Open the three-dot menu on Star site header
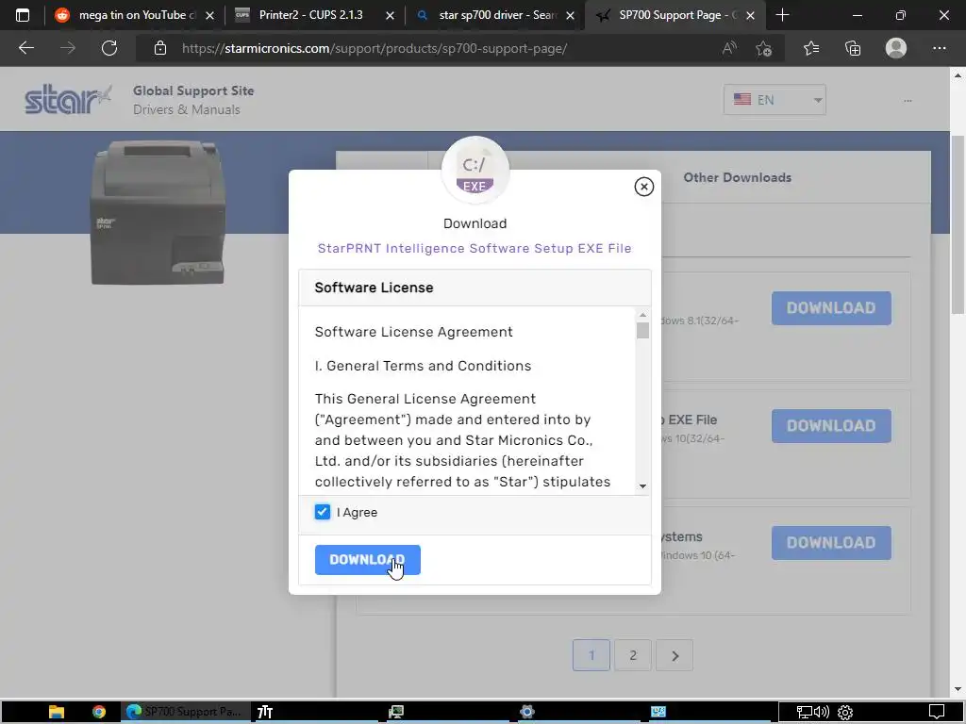The height and width of the screenshot is (724, 966). pyautogui.click(x=908, y=100)
